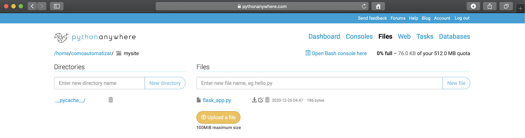Download flask_app.py using the download icon
525x138 pixels.
pyautogui.click(x=254, y=100)
